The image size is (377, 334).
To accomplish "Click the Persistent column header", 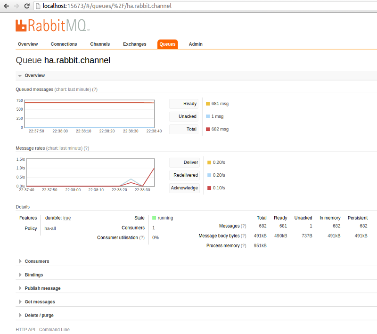I will pyautogui.click(x=358, y=218).
